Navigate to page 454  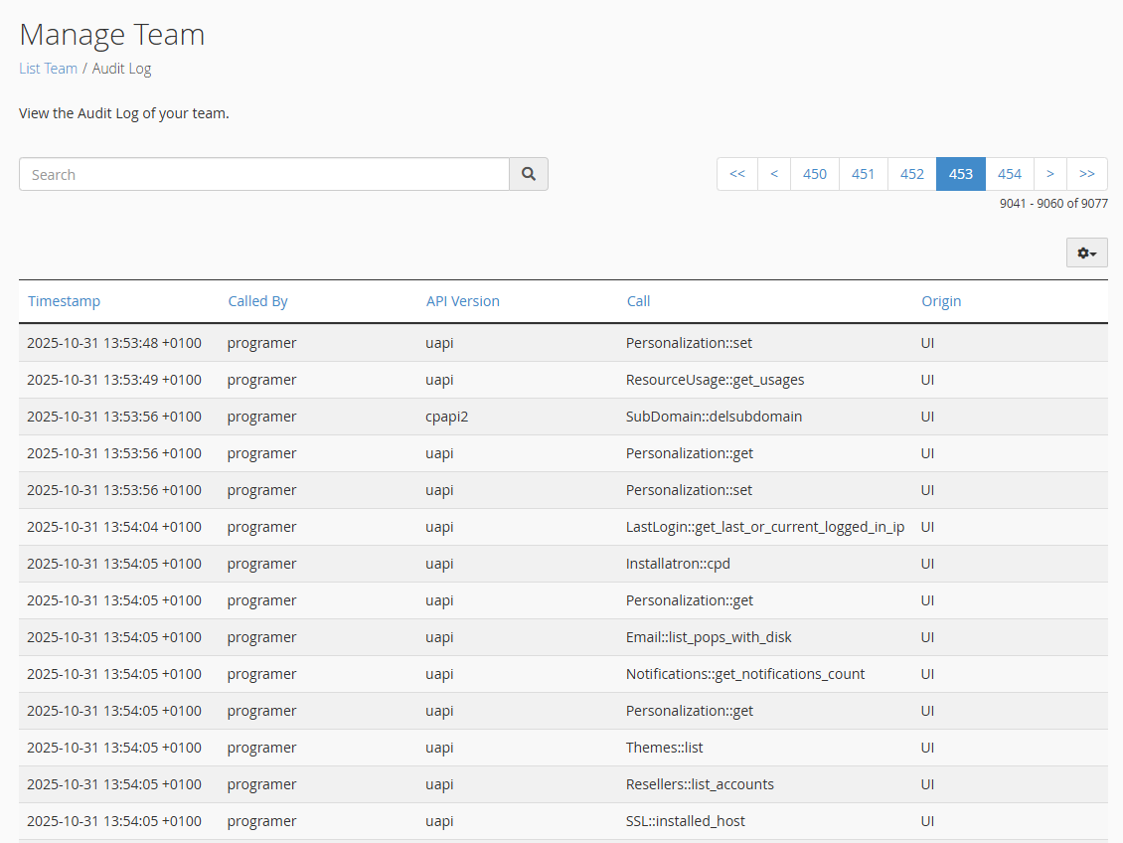click(1009, 174)
